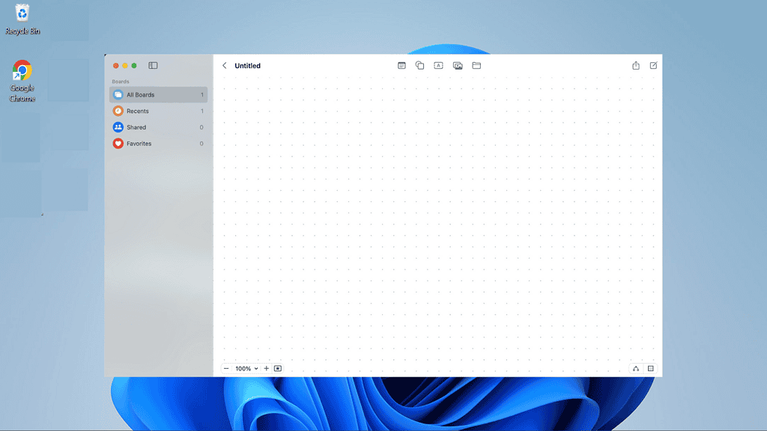Insert a sticky note
The width and height of the screenshot is (767, 431).
click(x=401, y=65)
